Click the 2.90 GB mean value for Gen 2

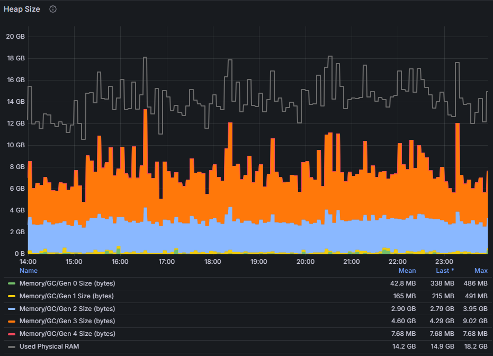404,308
